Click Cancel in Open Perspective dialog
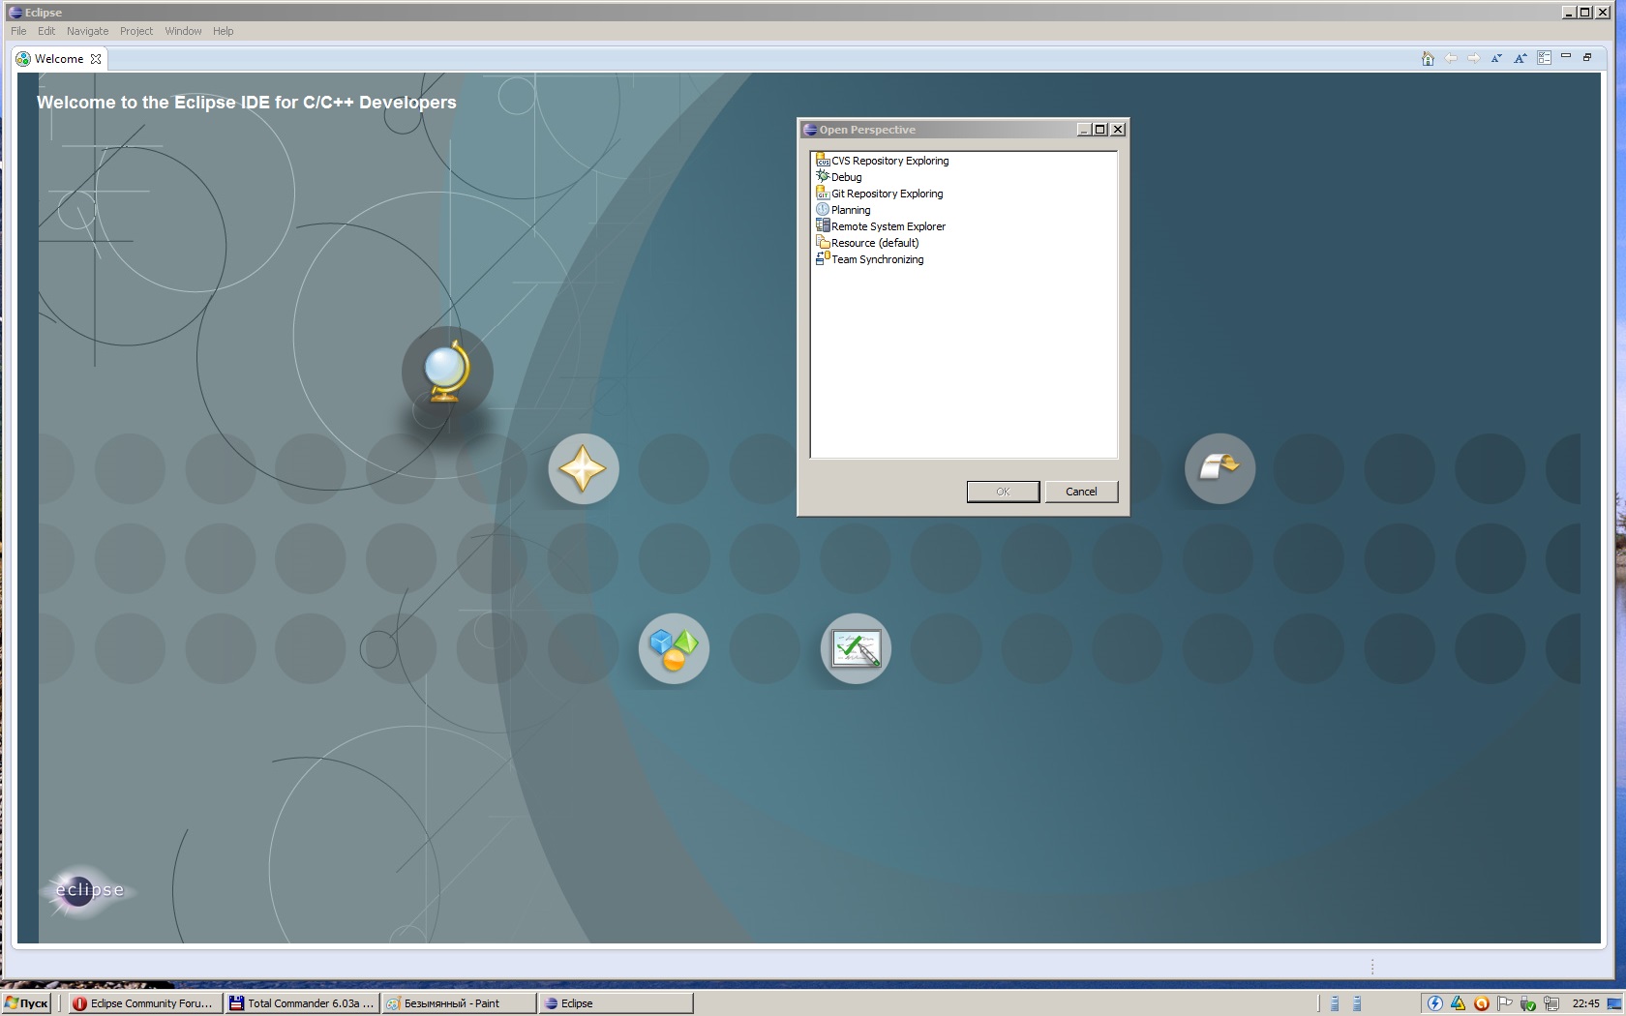This screenshot has width=1626, height=1016. point(1081,492)
